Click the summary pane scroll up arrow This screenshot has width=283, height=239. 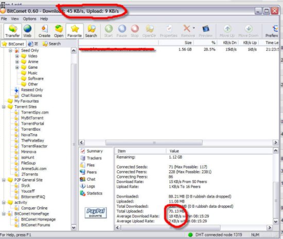pos(276,150)
